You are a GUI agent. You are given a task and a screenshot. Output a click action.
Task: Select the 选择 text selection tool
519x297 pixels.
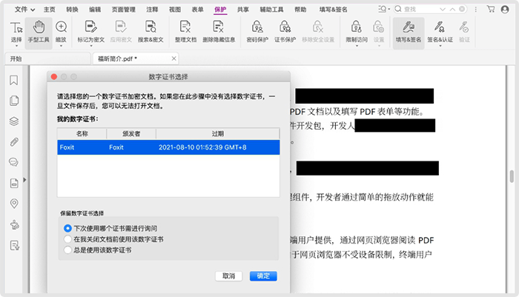coord(16,32)
